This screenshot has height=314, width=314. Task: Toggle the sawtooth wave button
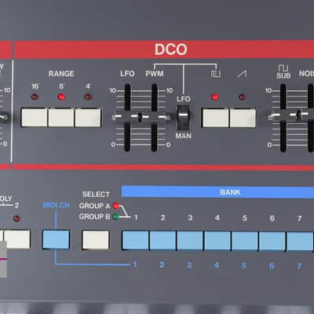[x=243, y=118]
